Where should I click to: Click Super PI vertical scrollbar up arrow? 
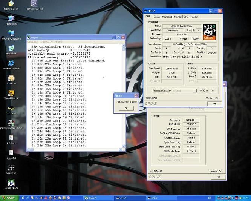point(124,46)
